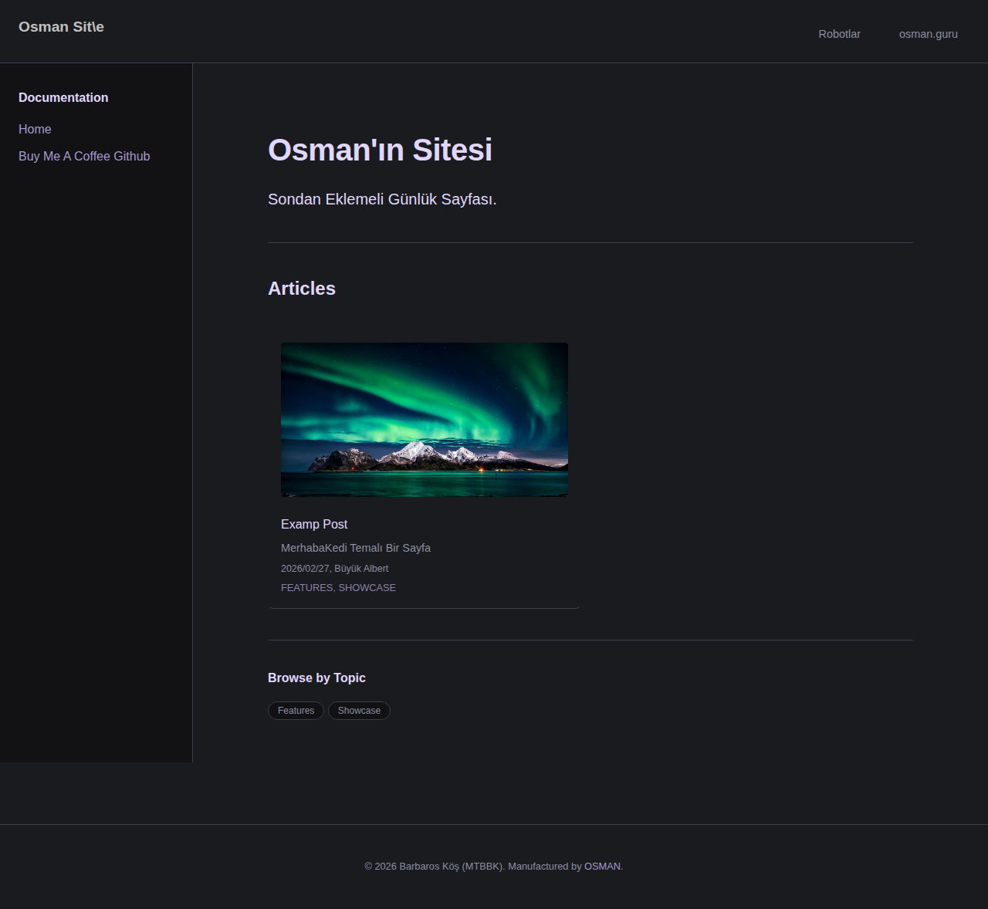Screen dimensions: 988x909
Task: Click the Sondan Eklemeli Günlük Sayfası subtitle
Action: 382,199
